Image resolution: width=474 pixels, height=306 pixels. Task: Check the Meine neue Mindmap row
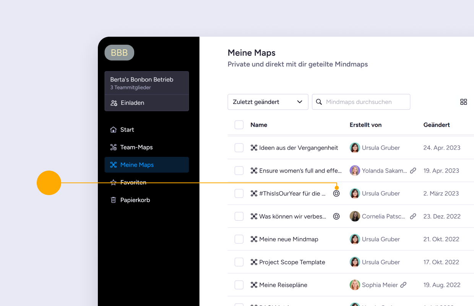coord(239,239)
